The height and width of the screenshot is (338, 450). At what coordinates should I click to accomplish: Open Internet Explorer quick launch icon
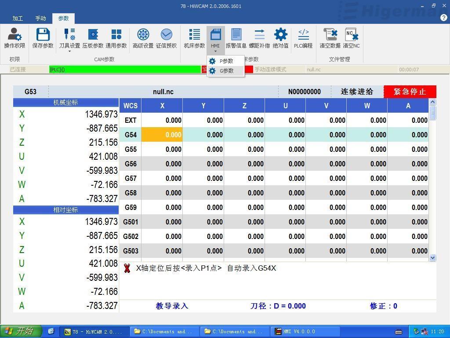[51, 331]
